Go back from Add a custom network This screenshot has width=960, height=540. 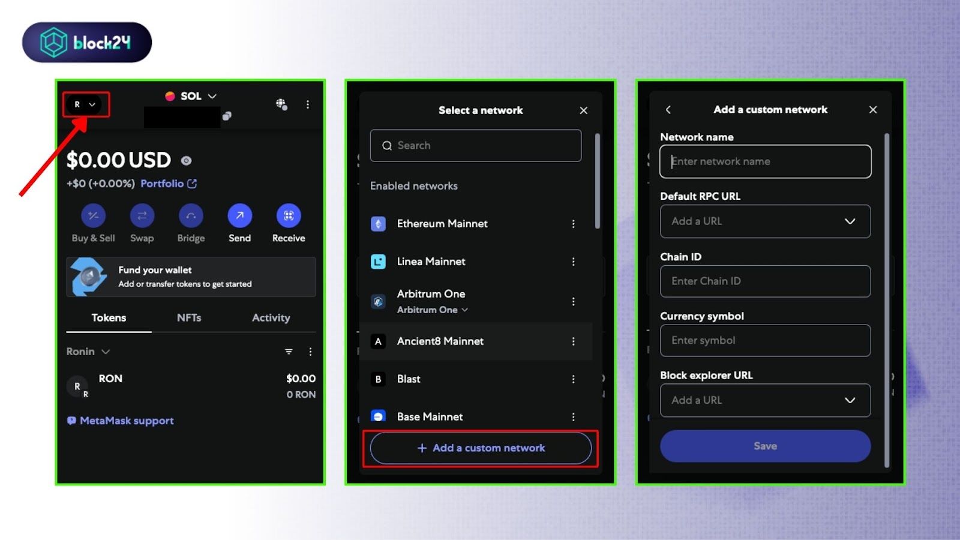click(x=668, y=110)
